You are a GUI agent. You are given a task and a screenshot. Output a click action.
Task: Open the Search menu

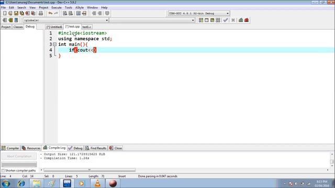pos(21,7)
